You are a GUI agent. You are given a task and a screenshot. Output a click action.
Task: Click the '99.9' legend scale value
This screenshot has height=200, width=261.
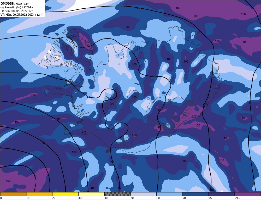(x=237, y=198)
